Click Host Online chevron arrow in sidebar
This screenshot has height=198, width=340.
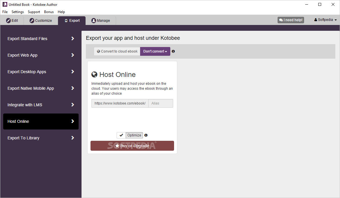click(73, 121)
